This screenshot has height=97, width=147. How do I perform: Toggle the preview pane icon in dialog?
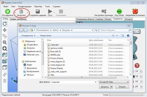pyautogui.click(x=122, y=36)
